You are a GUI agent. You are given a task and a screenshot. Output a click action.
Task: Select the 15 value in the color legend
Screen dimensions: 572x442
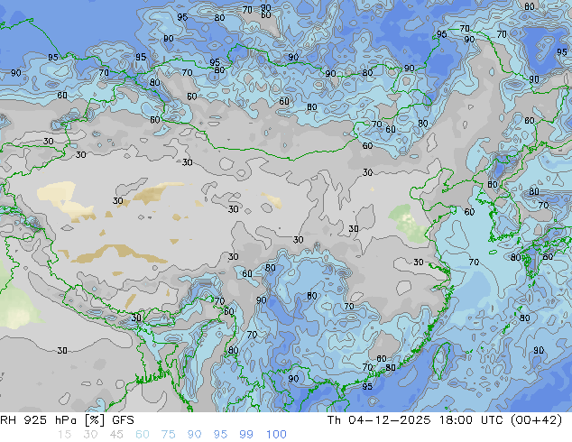pos(64,435)
